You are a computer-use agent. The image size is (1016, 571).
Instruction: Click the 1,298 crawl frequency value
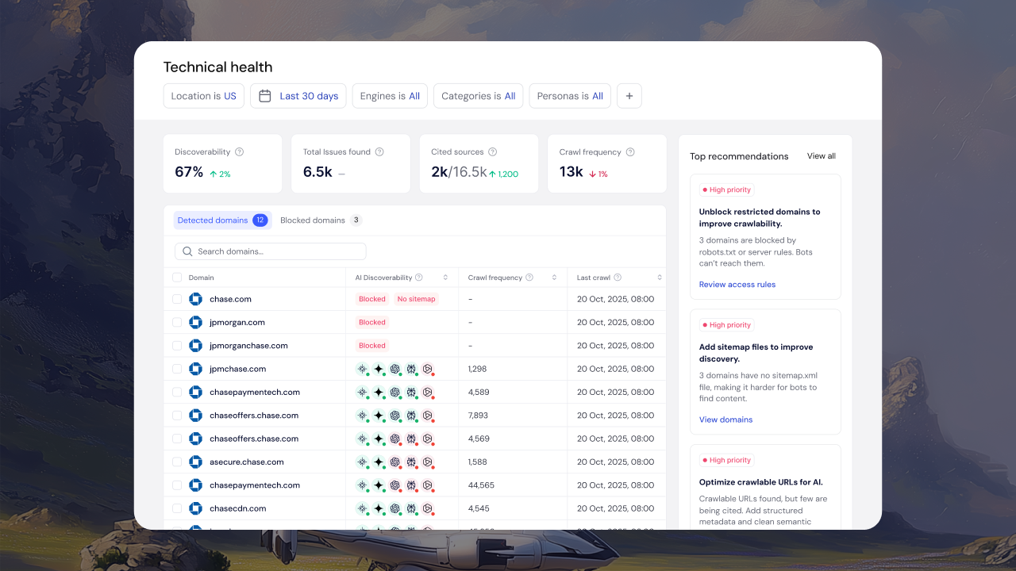pos(478,369)
